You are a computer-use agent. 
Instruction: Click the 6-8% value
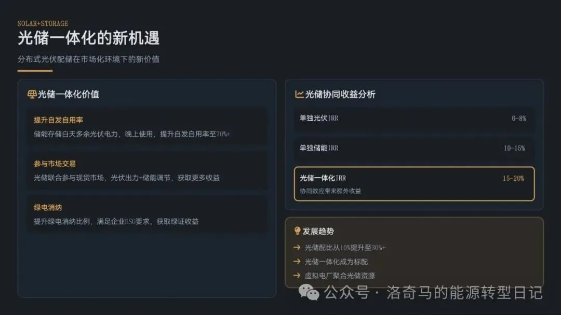(519, 119)
